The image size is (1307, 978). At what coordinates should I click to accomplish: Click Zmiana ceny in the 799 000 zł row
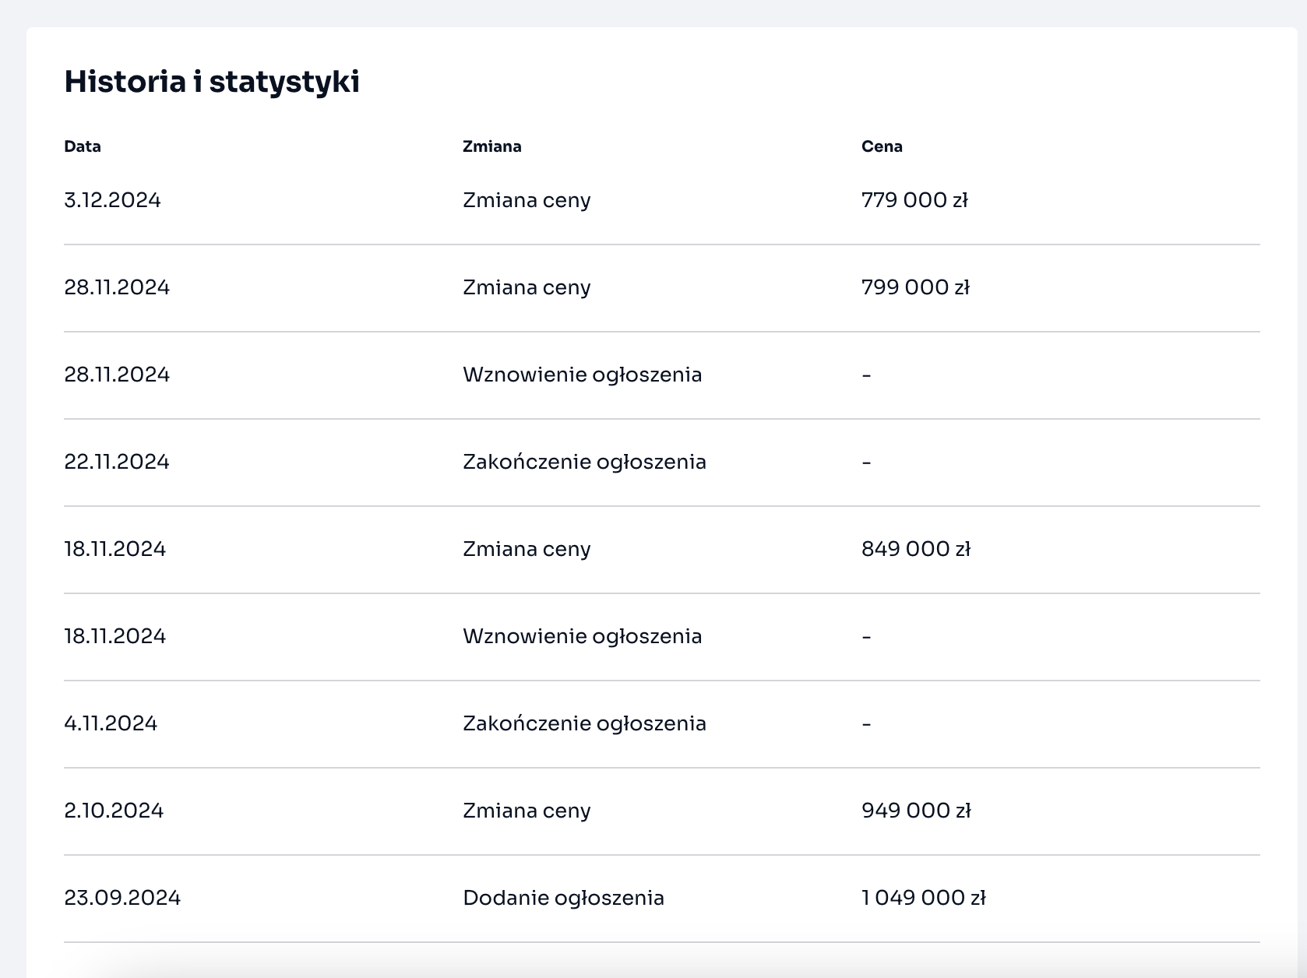pos(527,287)
